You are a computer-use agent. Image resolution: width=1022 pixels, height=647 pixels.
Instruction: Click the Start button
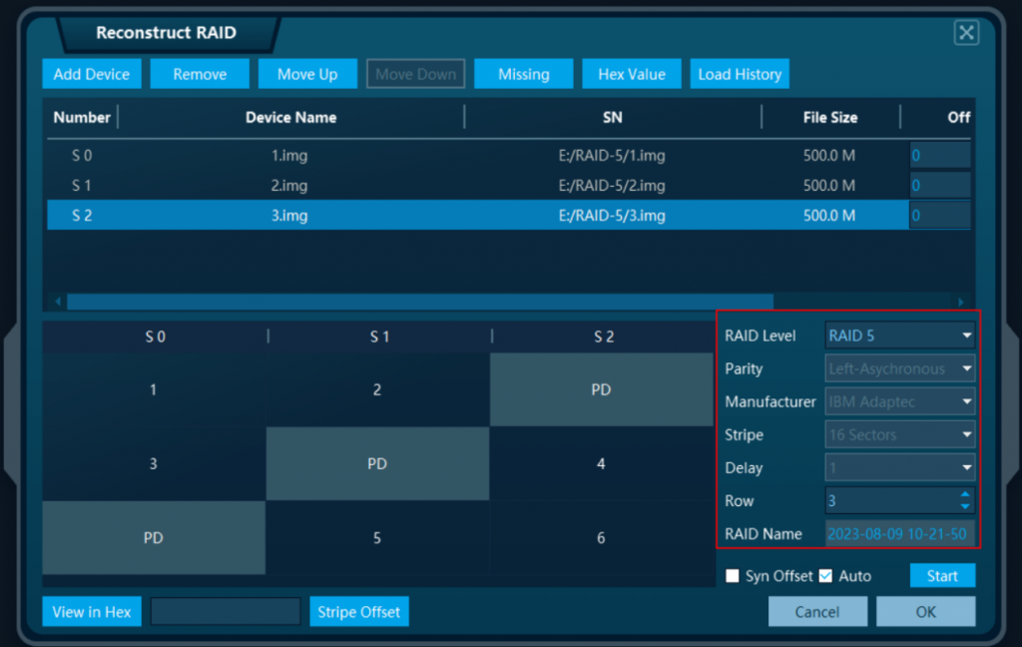point(942,575)
